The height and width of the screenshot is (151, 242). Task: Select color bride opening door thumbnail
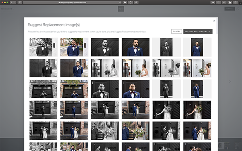pos(197,110)
